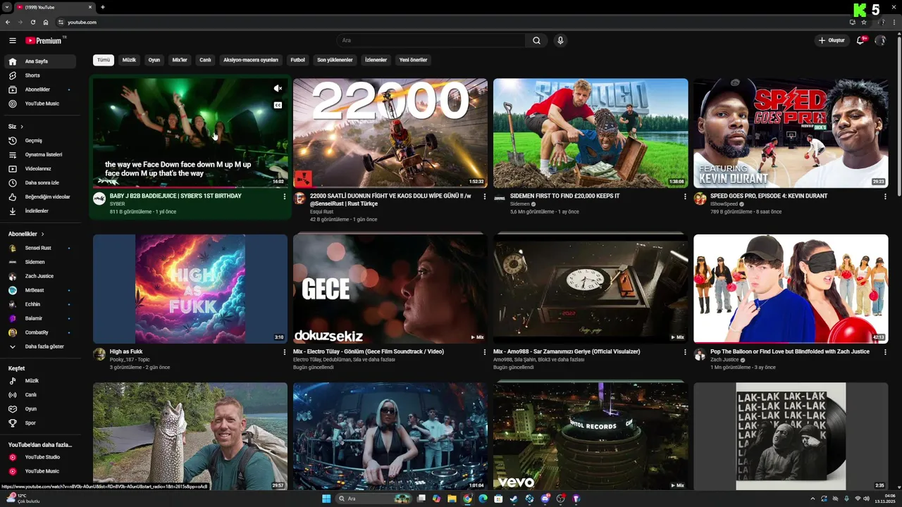
Task: Select Aksiyon-macera oyunları chip
Action: tap(251, 60)
